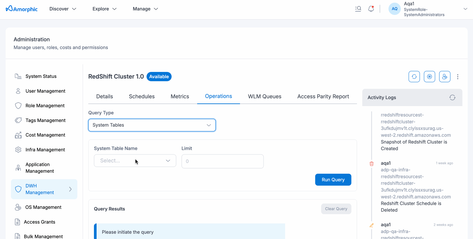The image size is (473, 239).
Task: Click the Role Management shield icon
Action: coord(18,105)
